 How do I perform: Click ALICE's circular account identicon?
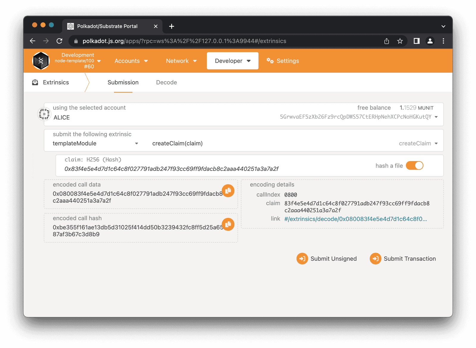point(44,114)
